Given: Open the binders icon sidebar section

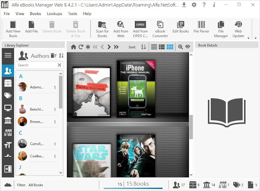Looking at the screenshot, I should pyautogui.click(x=8, y=132).
